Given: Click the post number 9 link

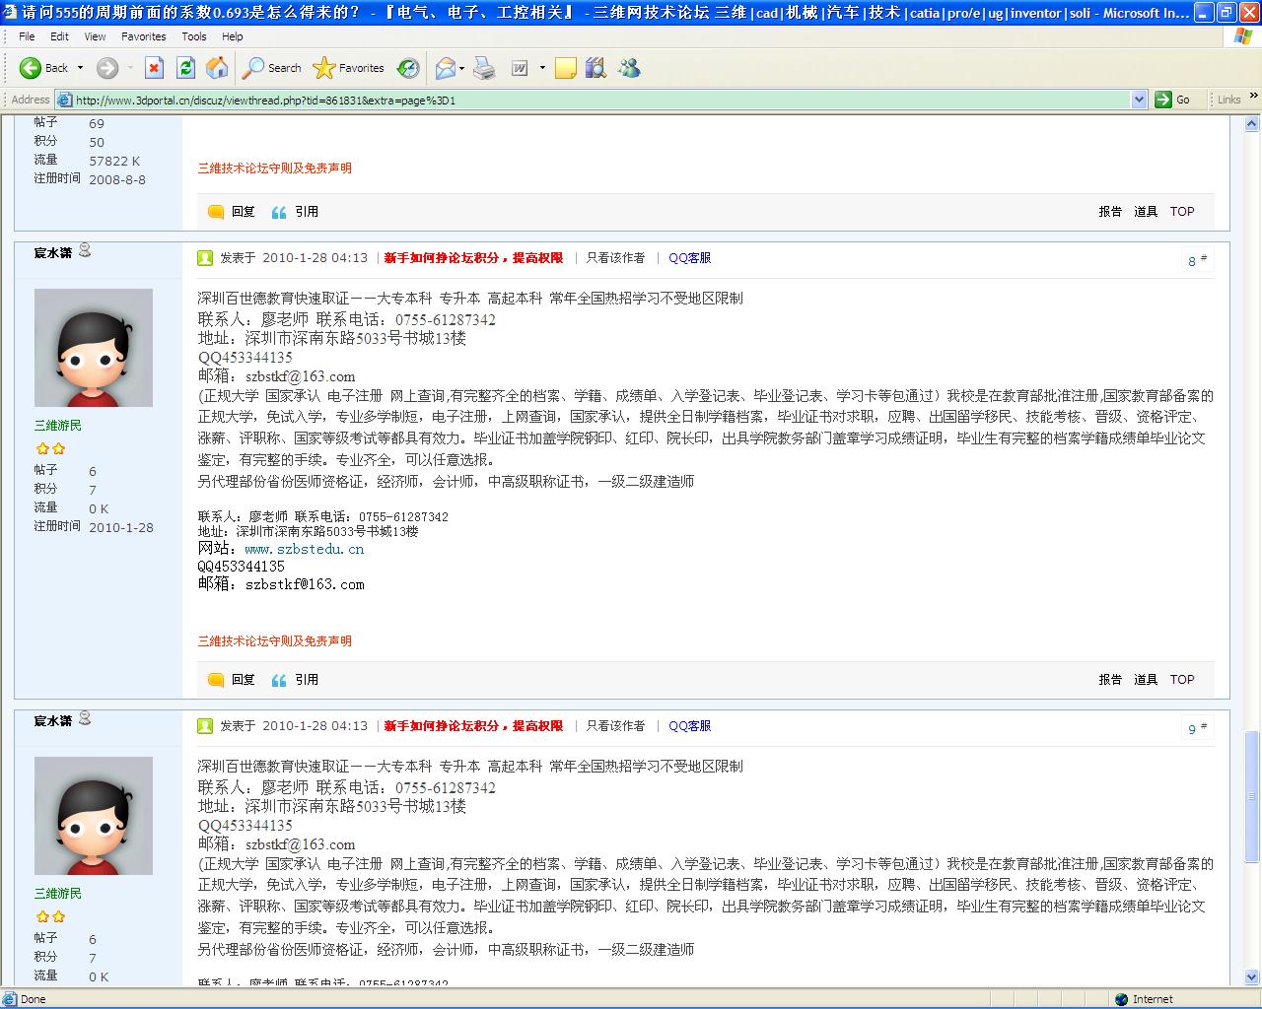Looking at the screenshot, I should tap(1197, 729).
